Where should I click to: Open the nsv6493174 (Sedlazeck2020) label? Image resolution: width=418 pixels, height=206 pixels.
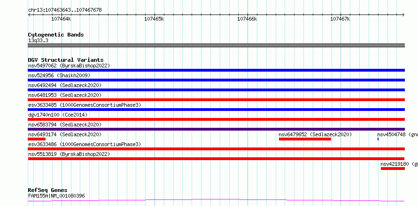tap(65, 134)
